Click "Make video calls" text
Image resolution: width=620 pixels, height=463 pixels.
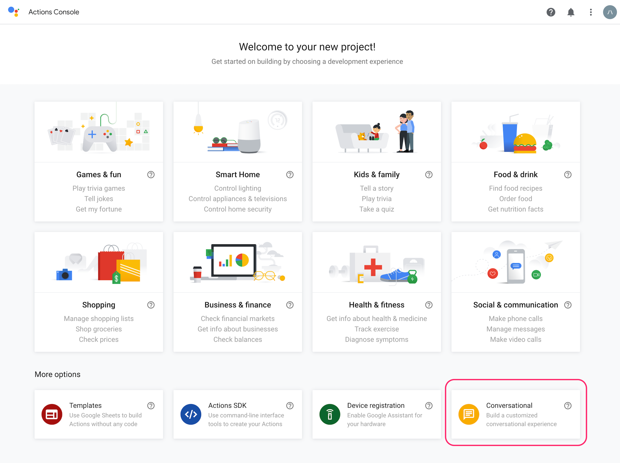(x=516, y=339)
